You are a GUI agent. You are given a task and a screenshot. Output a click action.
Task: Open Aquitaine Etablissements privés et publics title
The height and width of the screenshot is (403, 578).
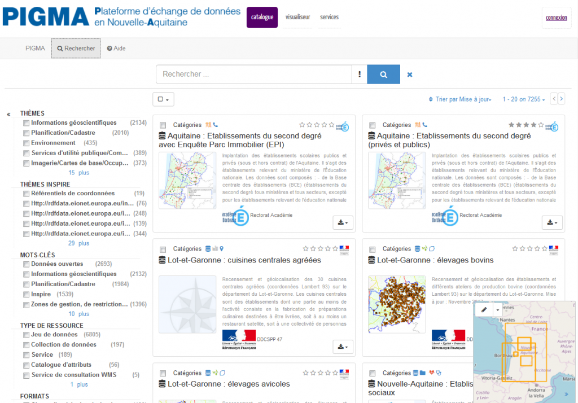(449, 140)
